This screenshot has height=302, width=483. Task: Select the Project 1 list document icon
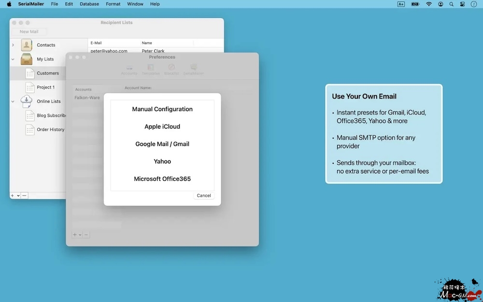point(30,87)
